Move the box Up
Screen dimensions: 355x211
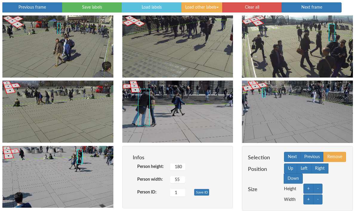coord(291,169)
